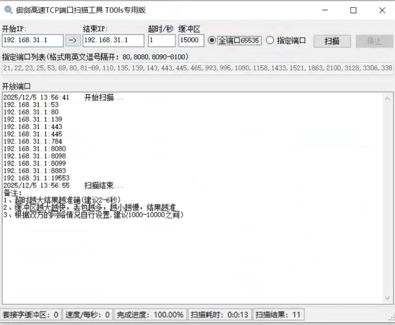Click the arrow button between IP fields
The height and width of the screenshot is (325, 395).
pyautogui.click(x=73, y=40)
